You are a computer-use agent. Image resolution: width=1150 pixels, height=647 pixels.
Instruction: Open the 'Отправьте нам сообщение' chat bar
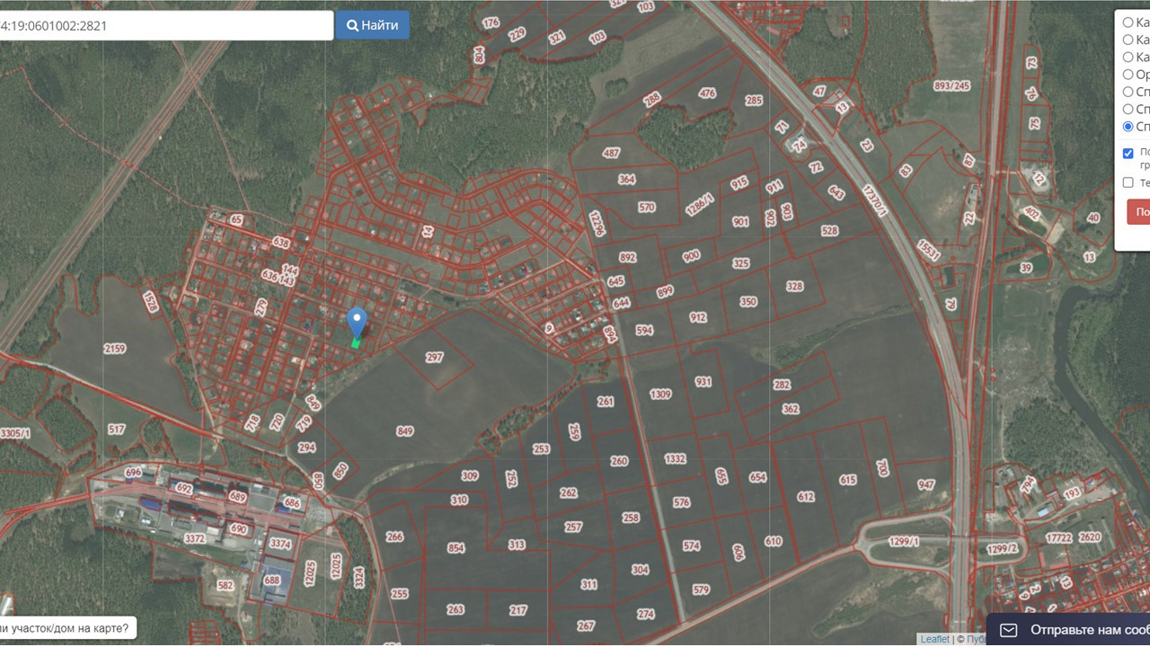coord(1068,630)
